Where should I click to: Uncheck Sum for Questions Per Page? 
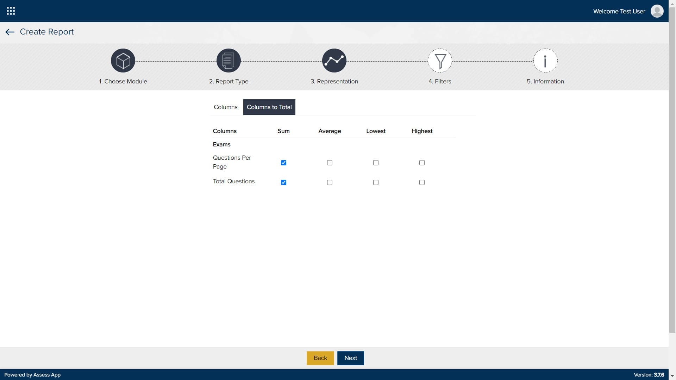(283, 163)
